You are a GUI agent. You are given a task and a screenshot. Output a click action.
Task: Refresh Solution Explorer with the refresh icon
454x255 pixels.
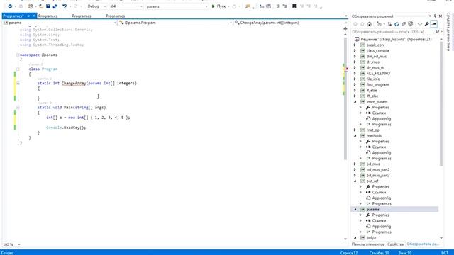coord(397,24)
